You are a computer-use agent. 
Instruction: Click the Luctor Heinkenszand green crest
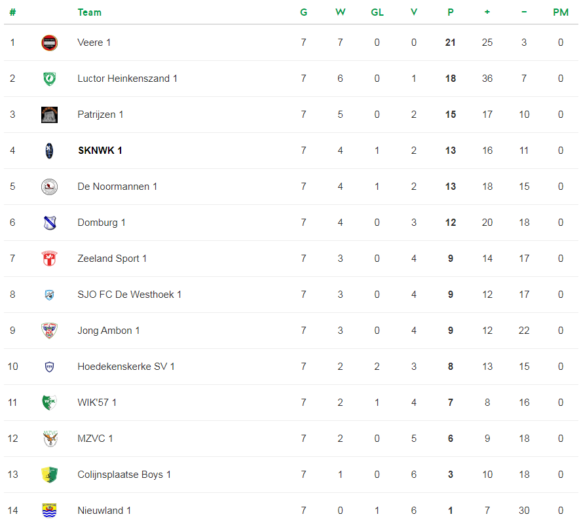point(50,79)
